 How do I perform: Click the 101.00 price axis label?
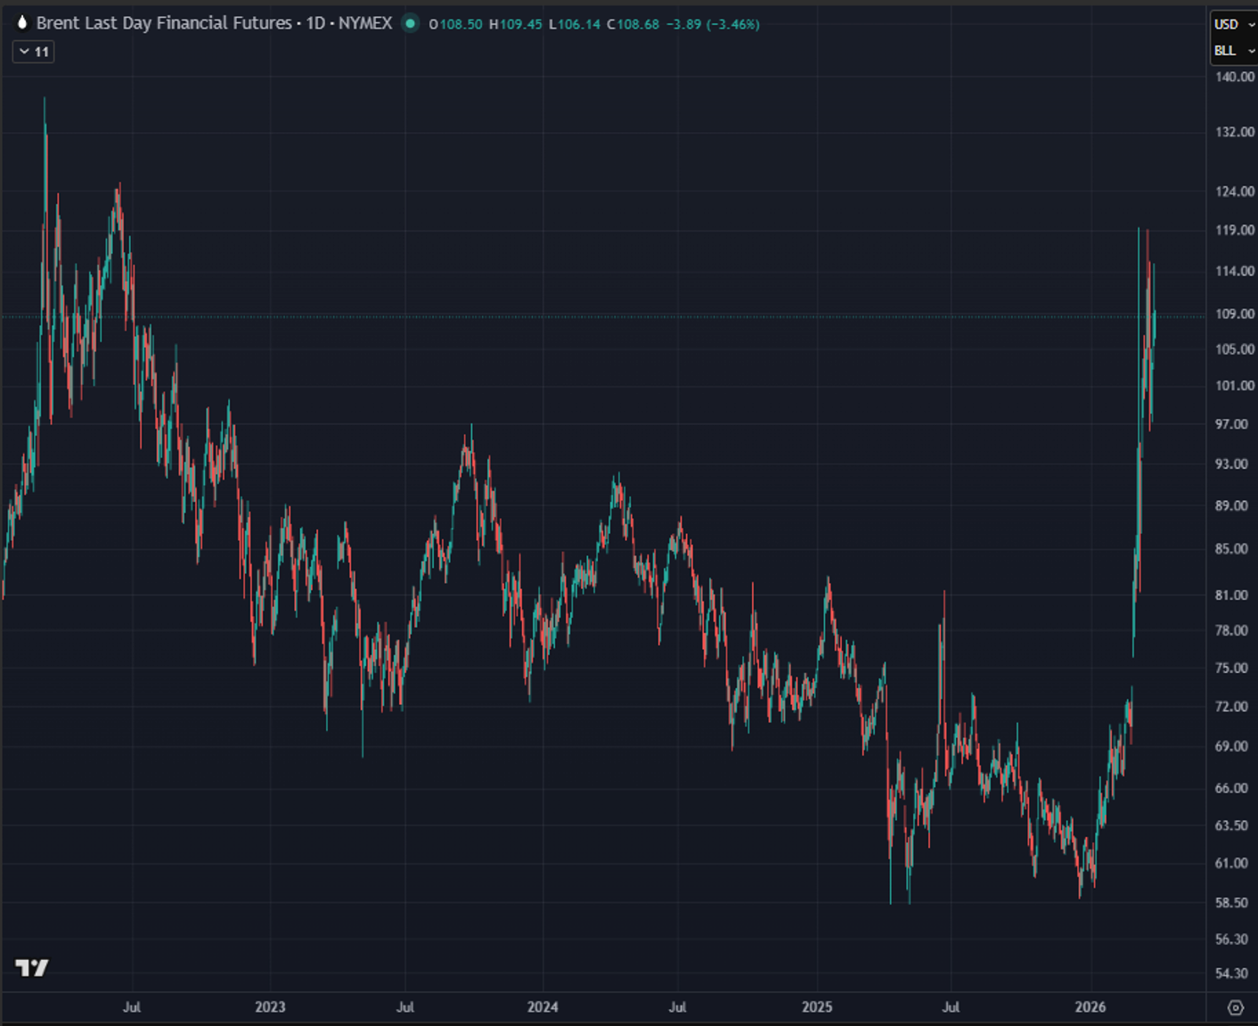point(1235,386)
